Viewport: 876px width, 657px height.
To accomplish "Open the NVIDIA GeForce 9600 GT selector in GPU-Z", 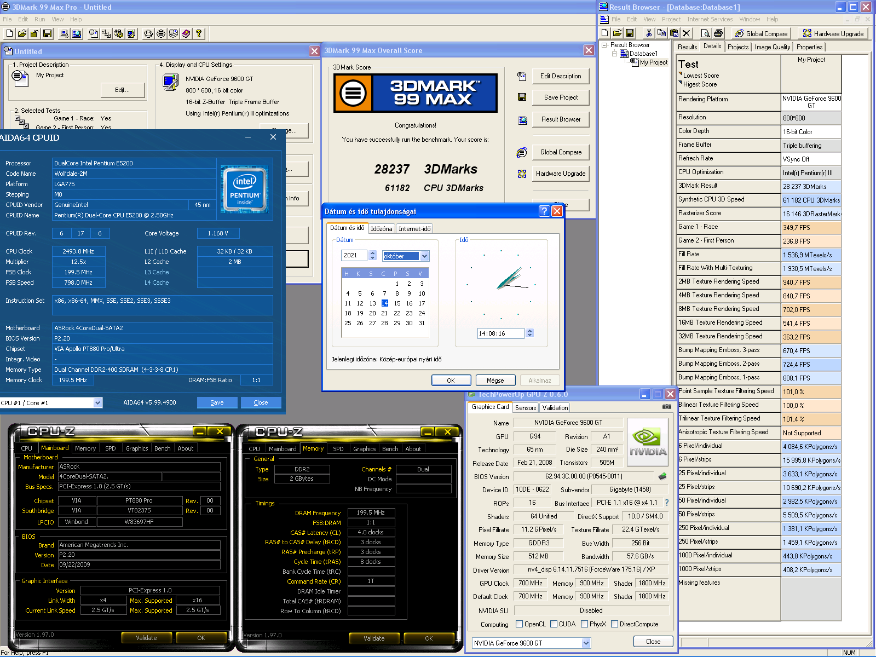I will pyautogui.click(x=532, y=643).
